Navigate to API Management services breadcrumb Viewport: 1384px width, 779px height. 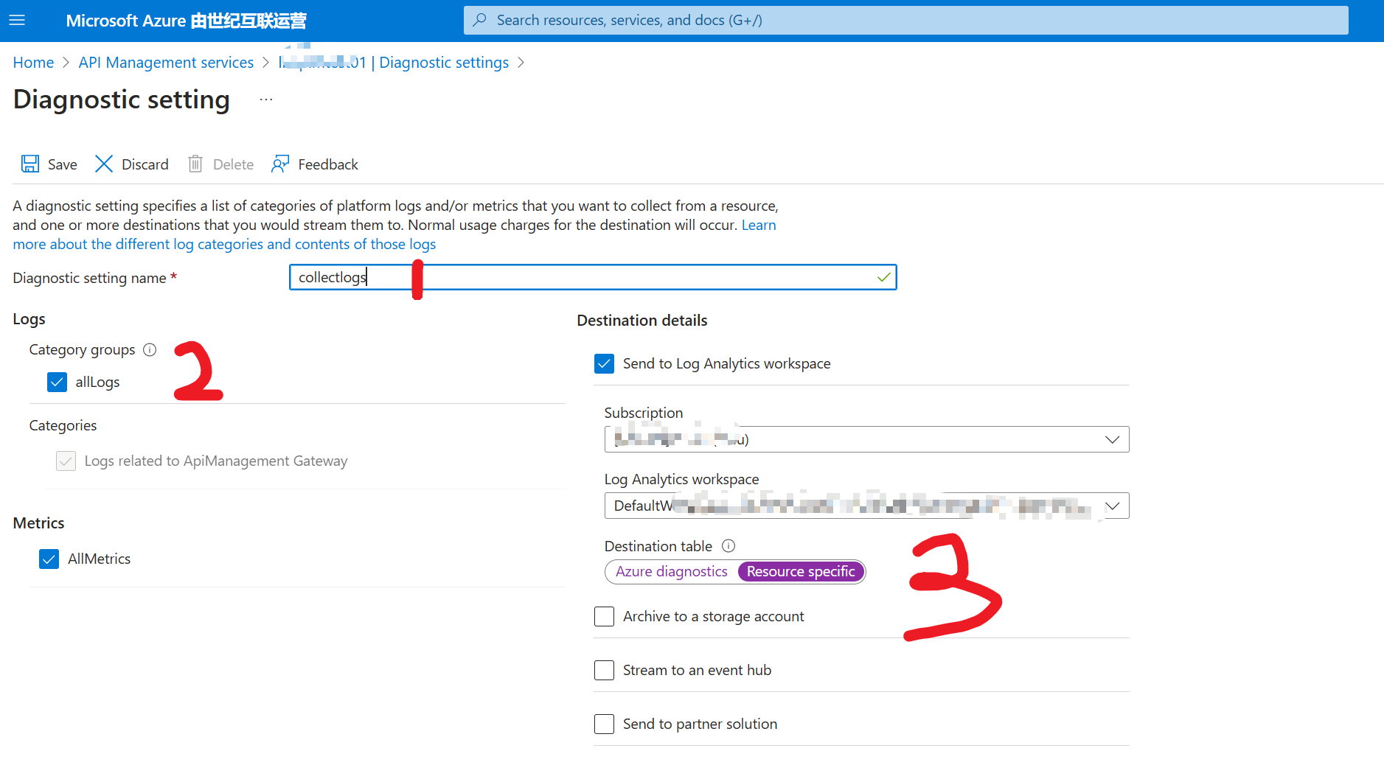pos(166,63)
